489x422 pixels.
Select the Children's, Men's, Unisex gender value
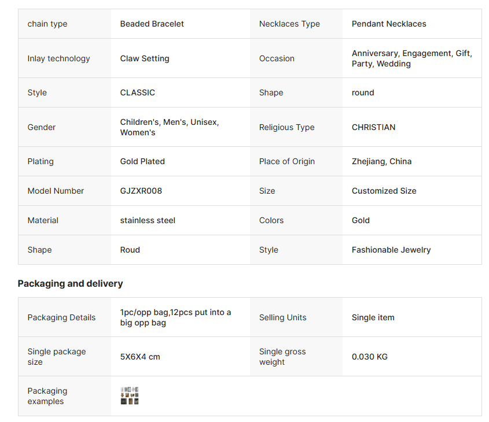(x=170, y=127)
